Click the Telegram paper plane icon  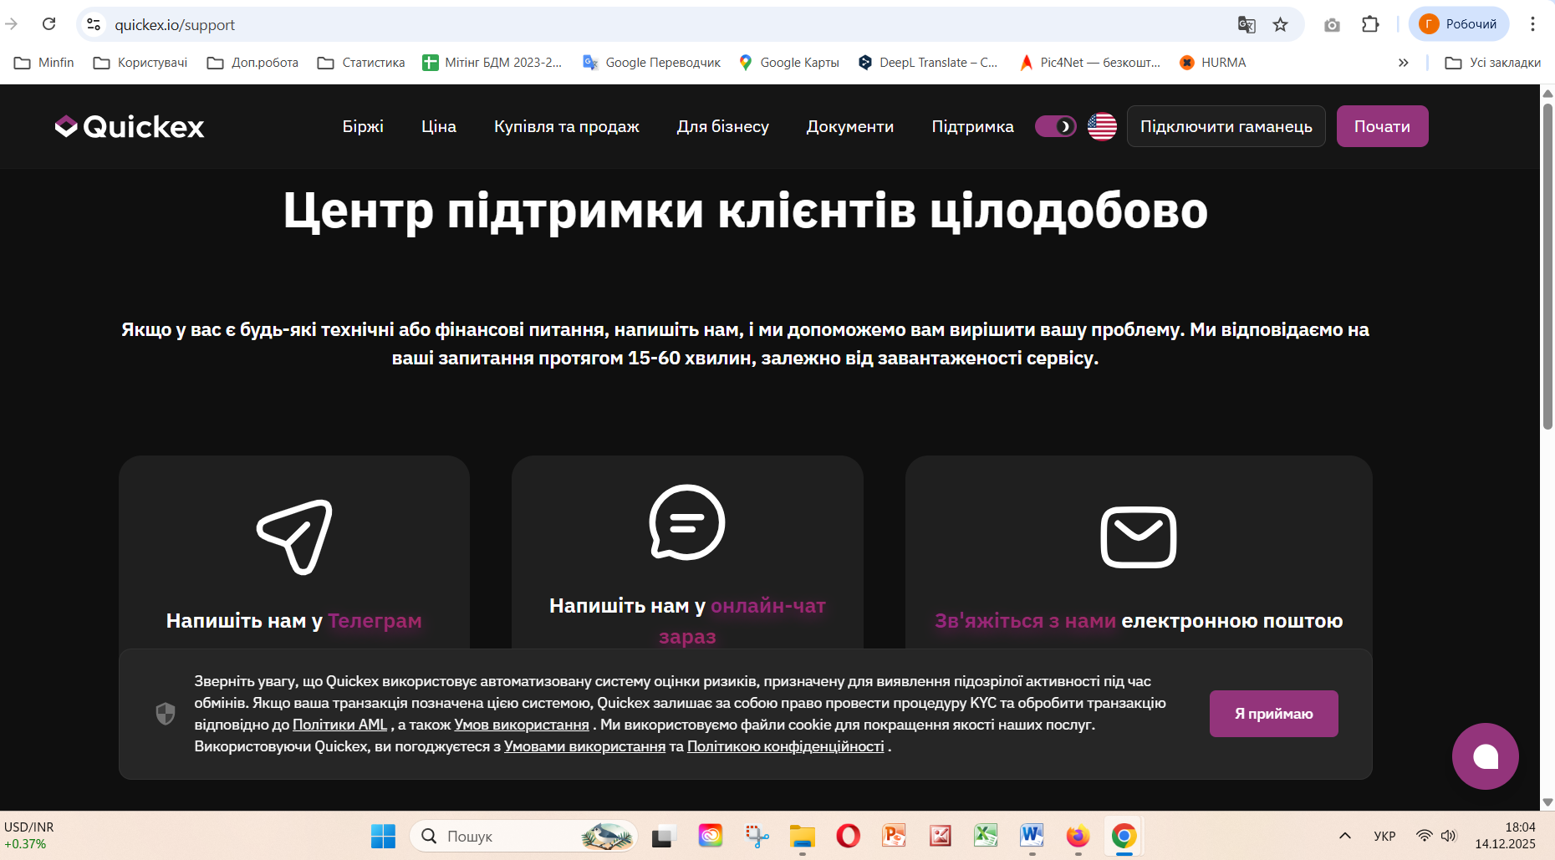pos(294,537)
